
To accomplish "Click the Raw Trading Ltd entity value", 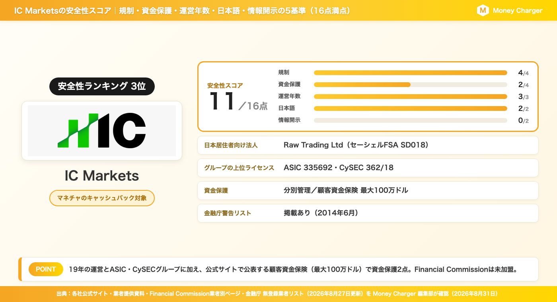I will pyautogui.click(x=356, y=145).
